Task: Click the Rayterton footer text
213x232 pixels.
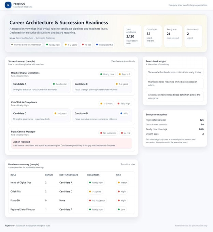Action: 27,226
